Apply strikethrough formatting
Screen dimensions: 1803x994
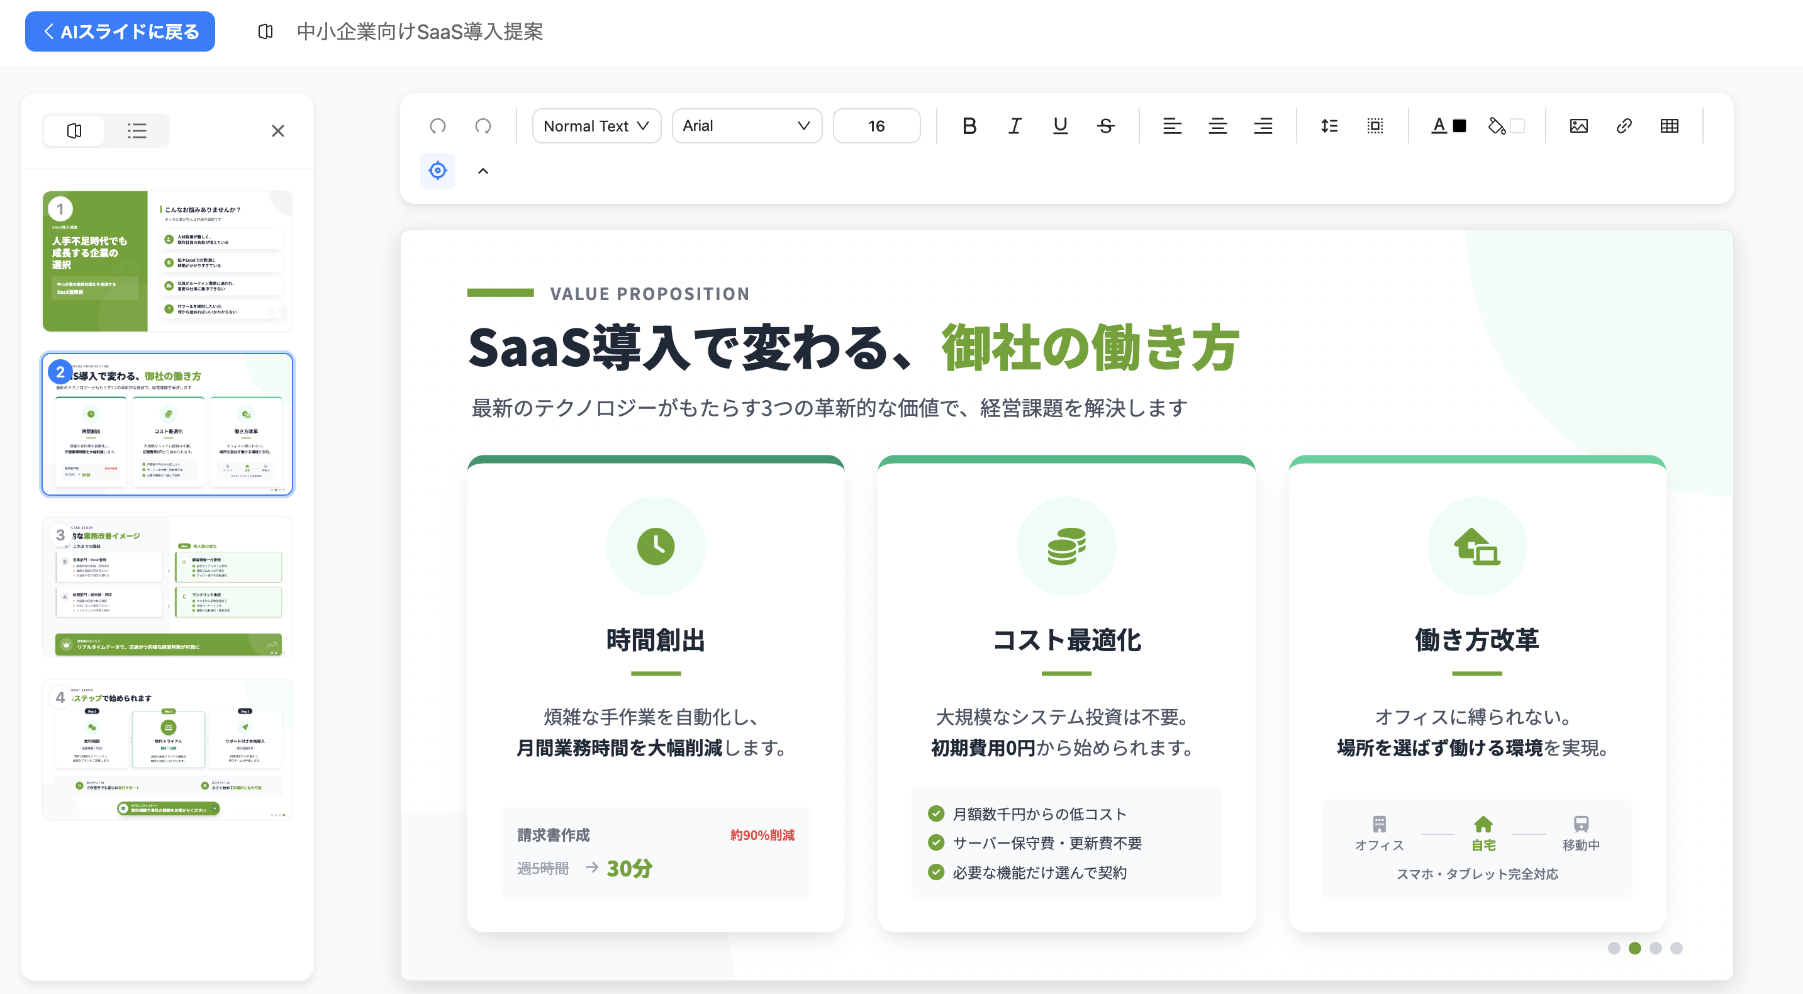(x=1105, y=126)
